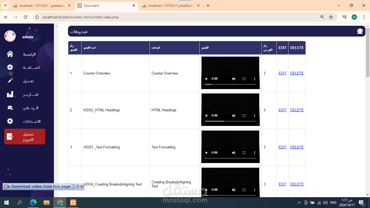The height and width of the screenshot is (208, 370).
Task: Open more options on HTML Headings video
Action: [254, 116]
